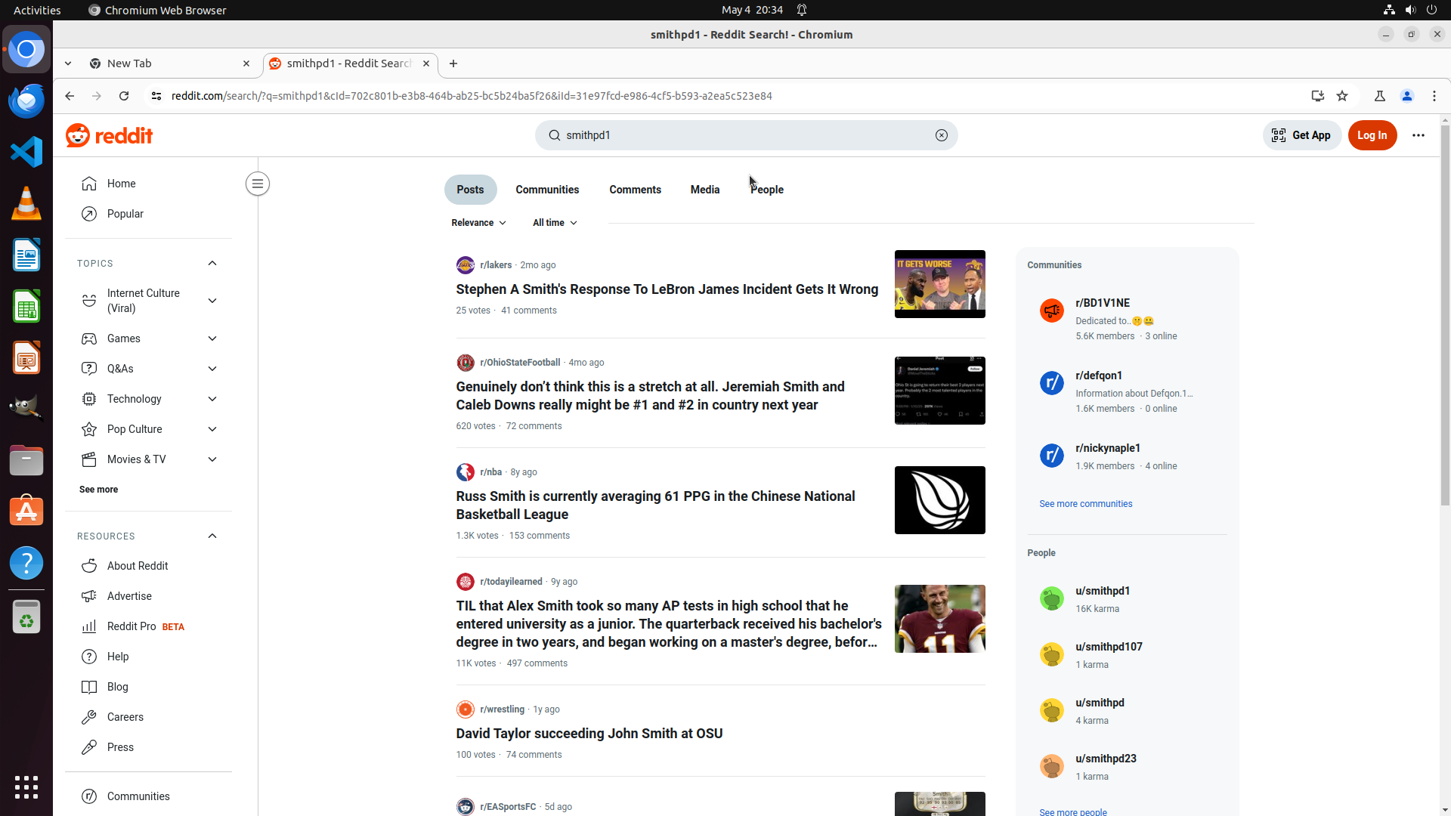Click the Log In button
This screenshot has height=816, width=1451.
pyautogui.click(x=1372, y=135)
